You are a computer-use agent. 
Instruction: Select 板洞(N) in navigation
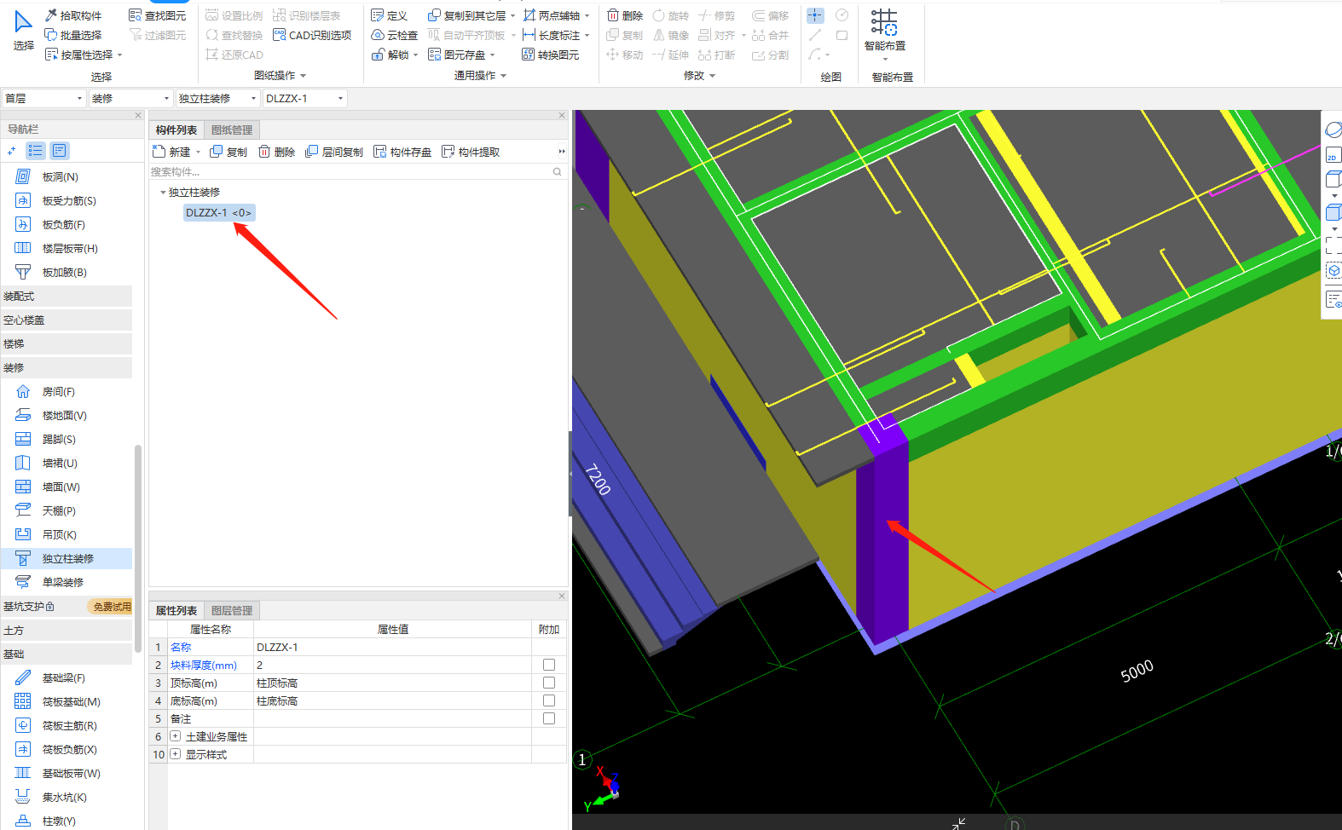(60, 176)
